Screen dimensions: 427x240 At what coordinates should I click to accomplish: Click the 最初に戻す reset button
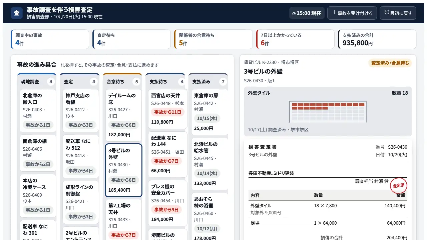398,13
